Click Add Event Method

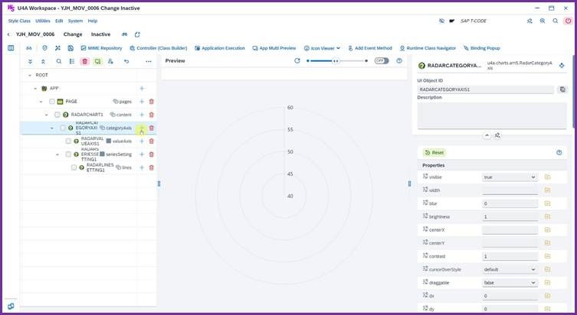click(370, 48)
